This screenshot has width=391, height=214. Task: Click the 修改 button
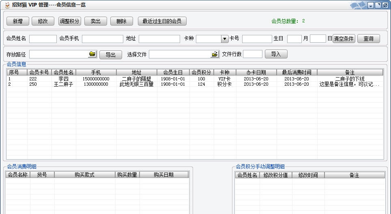[x=43, y=21]
